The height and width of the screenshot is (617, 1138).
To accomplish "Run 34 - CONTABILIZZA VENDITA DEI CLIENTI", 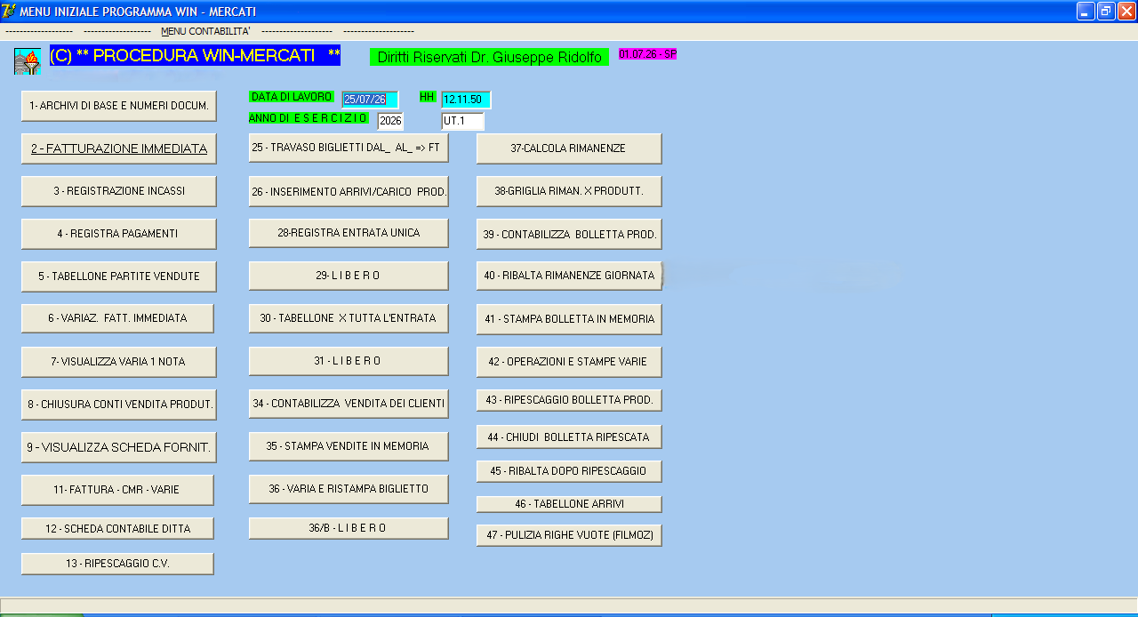I will point(349,404).
